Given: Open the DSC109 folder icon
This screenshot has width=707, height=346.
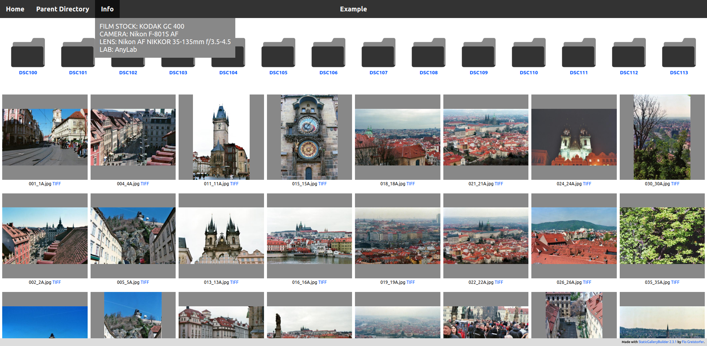Looking at the screenshot, I should [x=479, y=53].
